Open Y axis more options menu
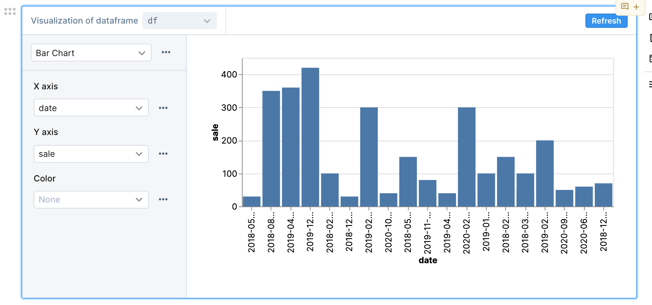This screenshot has width=652, height=305. (x=163, y=154)
